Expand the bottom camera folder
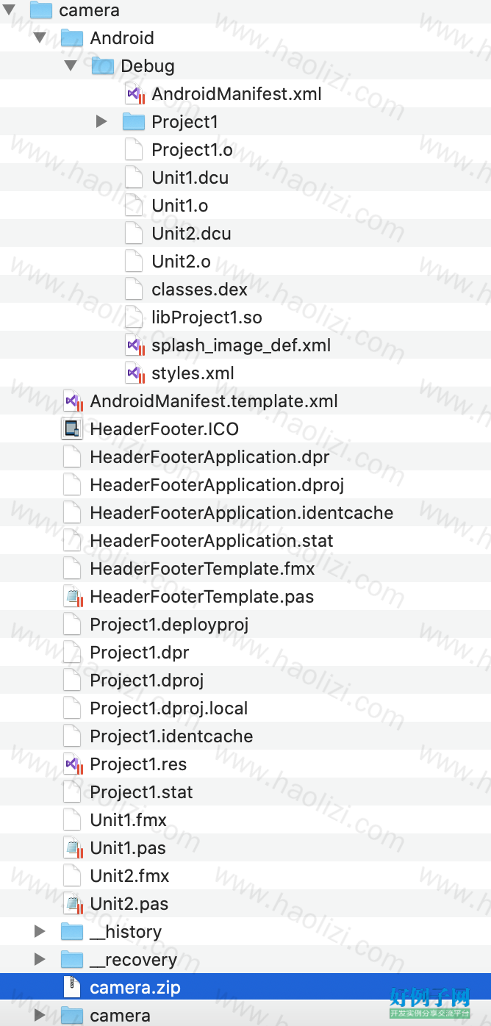 (40, 1015)
